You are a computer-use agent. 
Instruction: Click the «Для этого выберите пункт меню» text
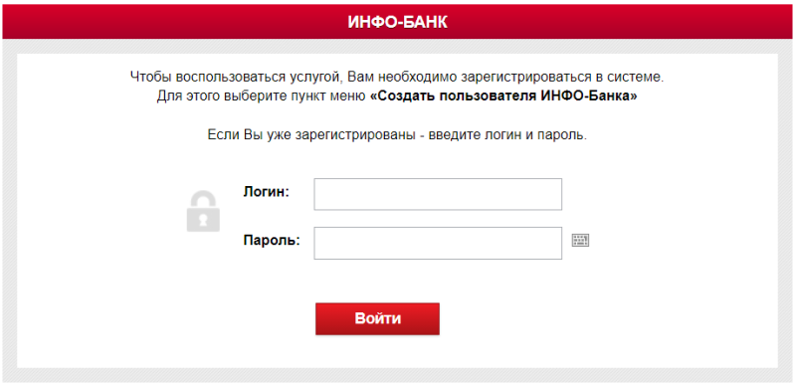262,96
